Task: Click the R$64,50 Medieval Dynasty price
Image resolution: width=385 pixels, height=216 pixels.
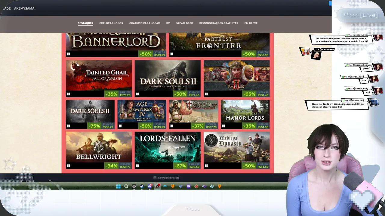Action: 263,167
